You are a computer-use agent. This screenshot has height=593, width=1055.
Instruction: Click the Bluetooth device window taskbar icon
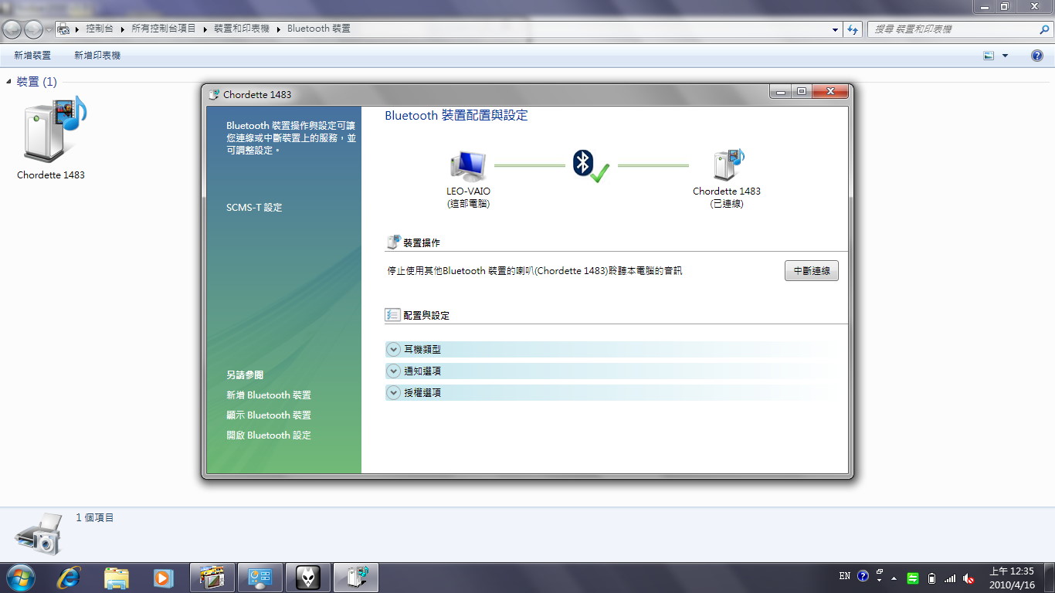coord(355,578)
